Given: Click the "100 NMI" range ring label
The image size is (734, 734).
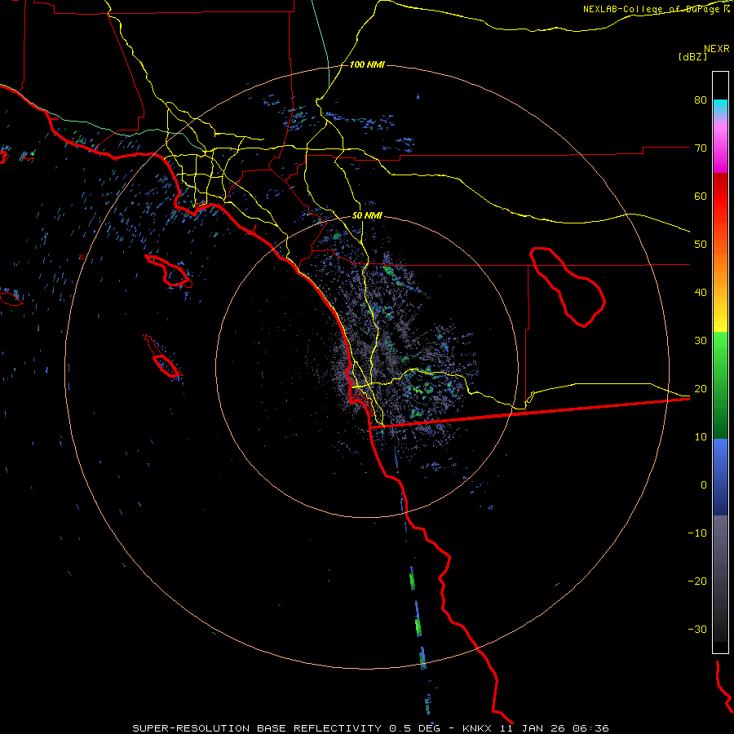Looking at the screenshot, I should click(367, 64).
